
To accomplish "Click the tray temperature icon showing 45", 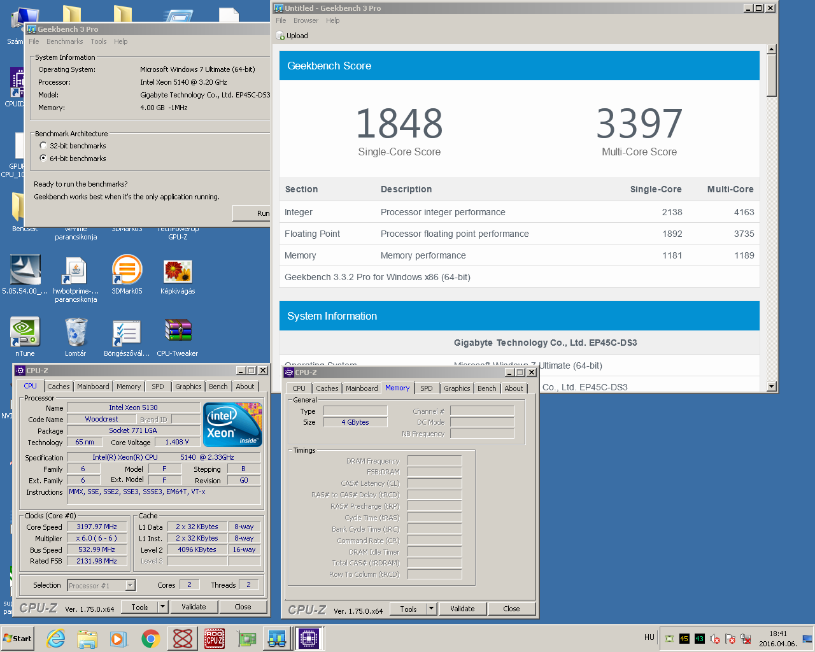I will click(x=684, y=639).
